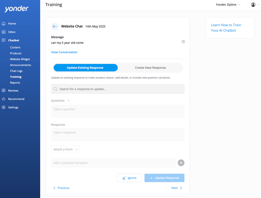The image size is (261, 198).
Task: Go to Reviews in the sidebar
Action: (13, 90)
